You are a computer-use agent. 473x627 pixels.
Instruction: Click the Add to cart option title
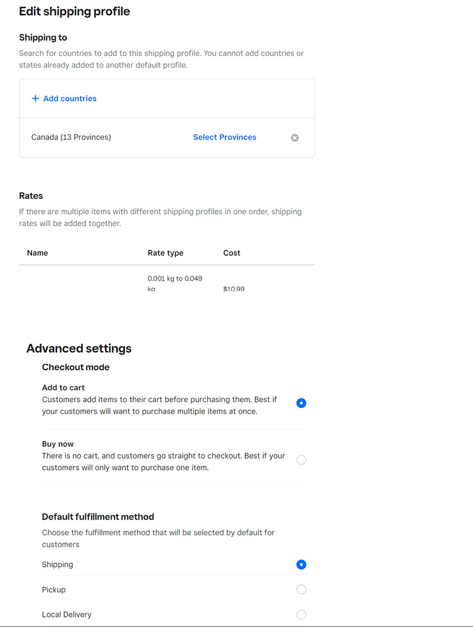pos(63,388)
